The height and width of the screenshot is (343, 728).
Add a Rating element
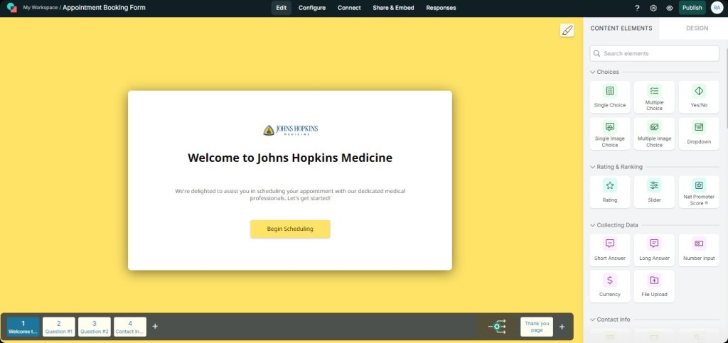click(609, 192)
